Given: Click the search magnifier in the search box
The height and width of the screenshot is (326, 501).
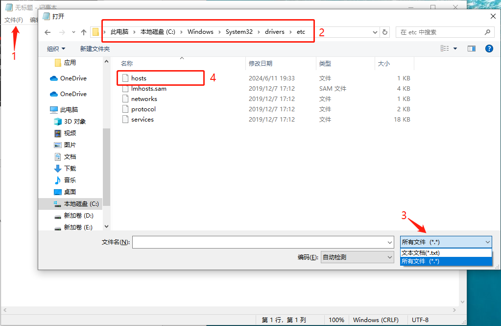Looking at the screenshot, I should 486,31.
